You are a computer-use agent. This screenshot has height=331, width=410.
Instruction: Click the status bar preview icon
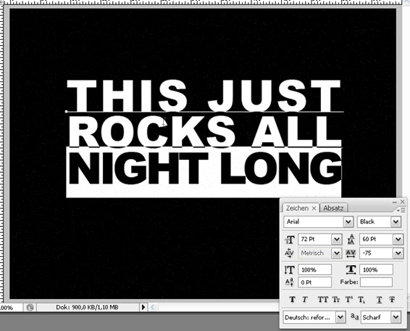point(30,308)
